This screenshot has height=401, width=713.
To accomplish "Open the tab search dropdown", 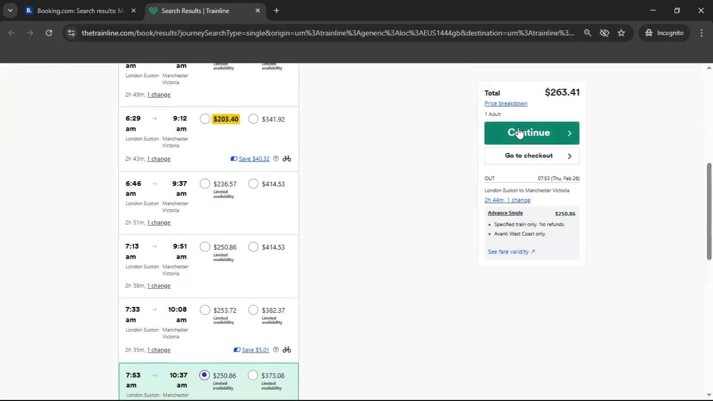I will (10, 10).
